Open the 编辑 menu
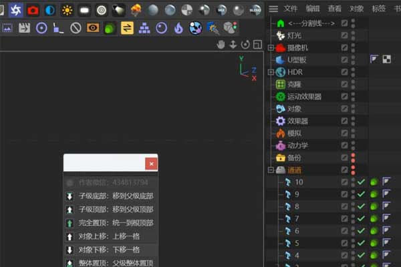 click(313, 9)
